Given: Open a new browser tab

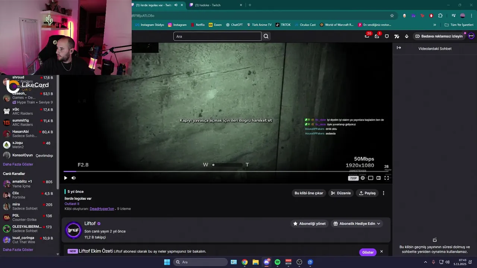Looking at the screenshot, I should (x=250, y=5).
